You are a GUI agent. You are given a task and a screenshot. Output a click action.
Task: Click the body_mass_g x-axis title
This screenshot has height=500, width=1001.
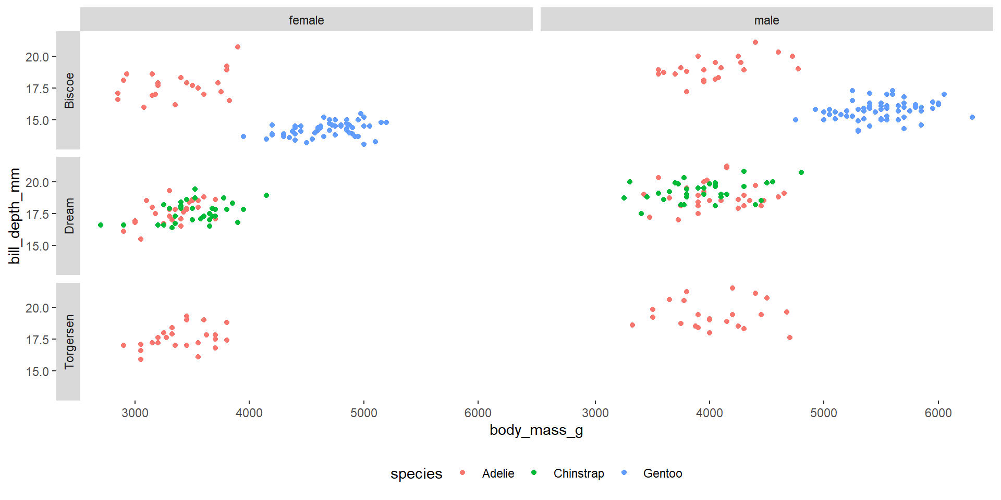[x=536, y=430]
